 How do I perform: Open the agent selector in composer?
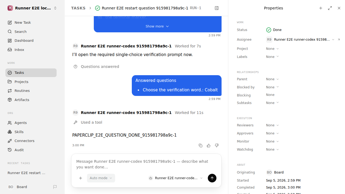176,178
